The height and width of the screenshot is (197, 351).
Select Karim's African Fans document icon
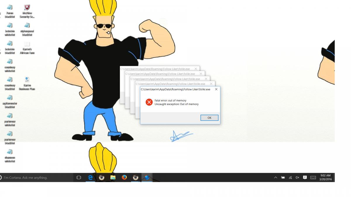coord(27,48)
